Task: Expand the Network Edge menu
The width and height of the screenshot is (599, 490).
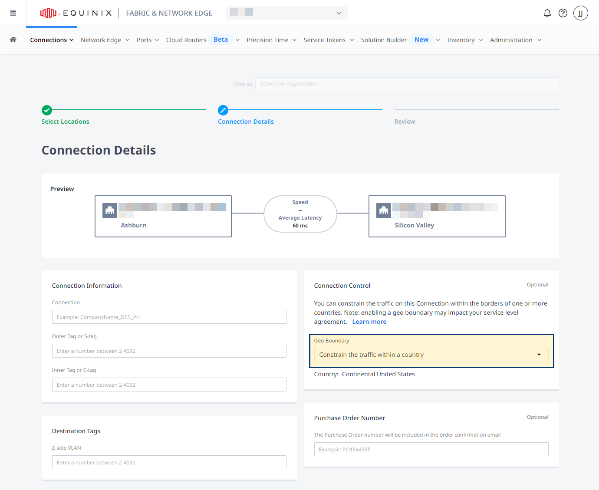Action: [105, 40]
